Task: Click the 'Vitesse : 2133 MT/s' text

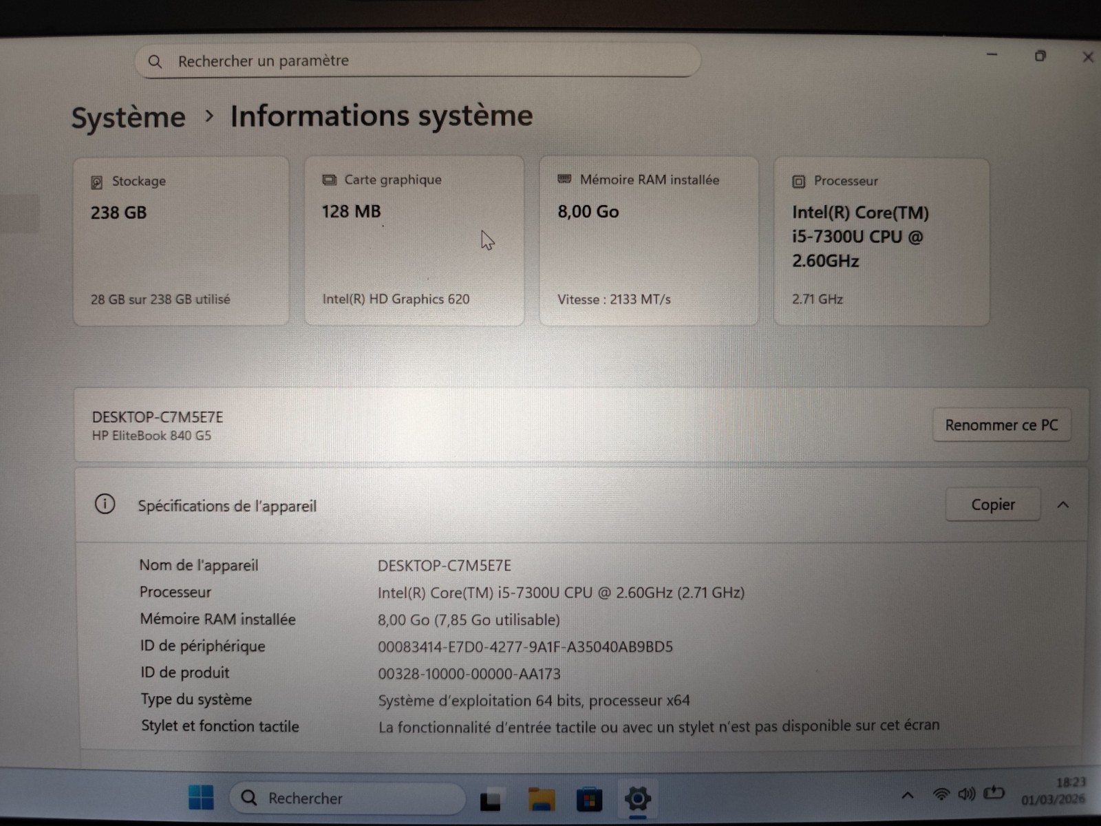Action: 614,299
